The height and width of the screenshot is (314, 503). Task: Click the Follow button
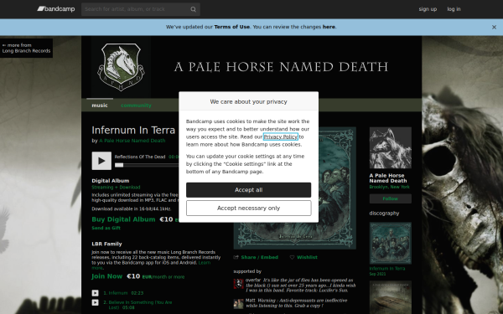pos(391,198)
